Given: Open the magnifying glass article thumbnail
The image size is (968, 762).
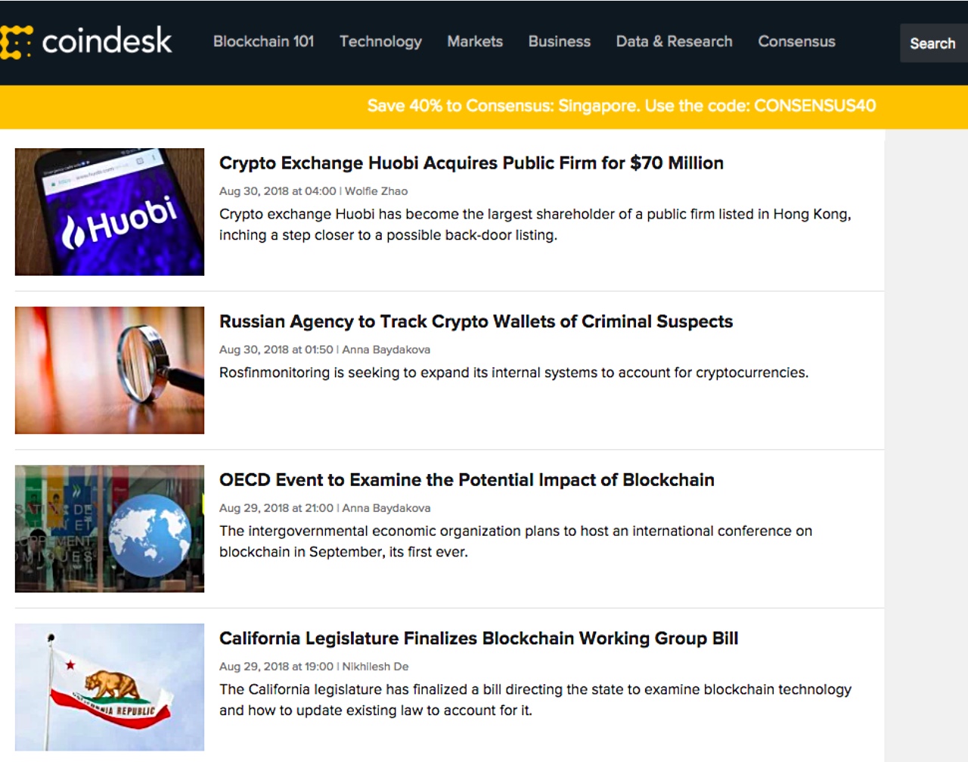Looking at the screenshot, I should pyautogui.click(x=110, y=370).
